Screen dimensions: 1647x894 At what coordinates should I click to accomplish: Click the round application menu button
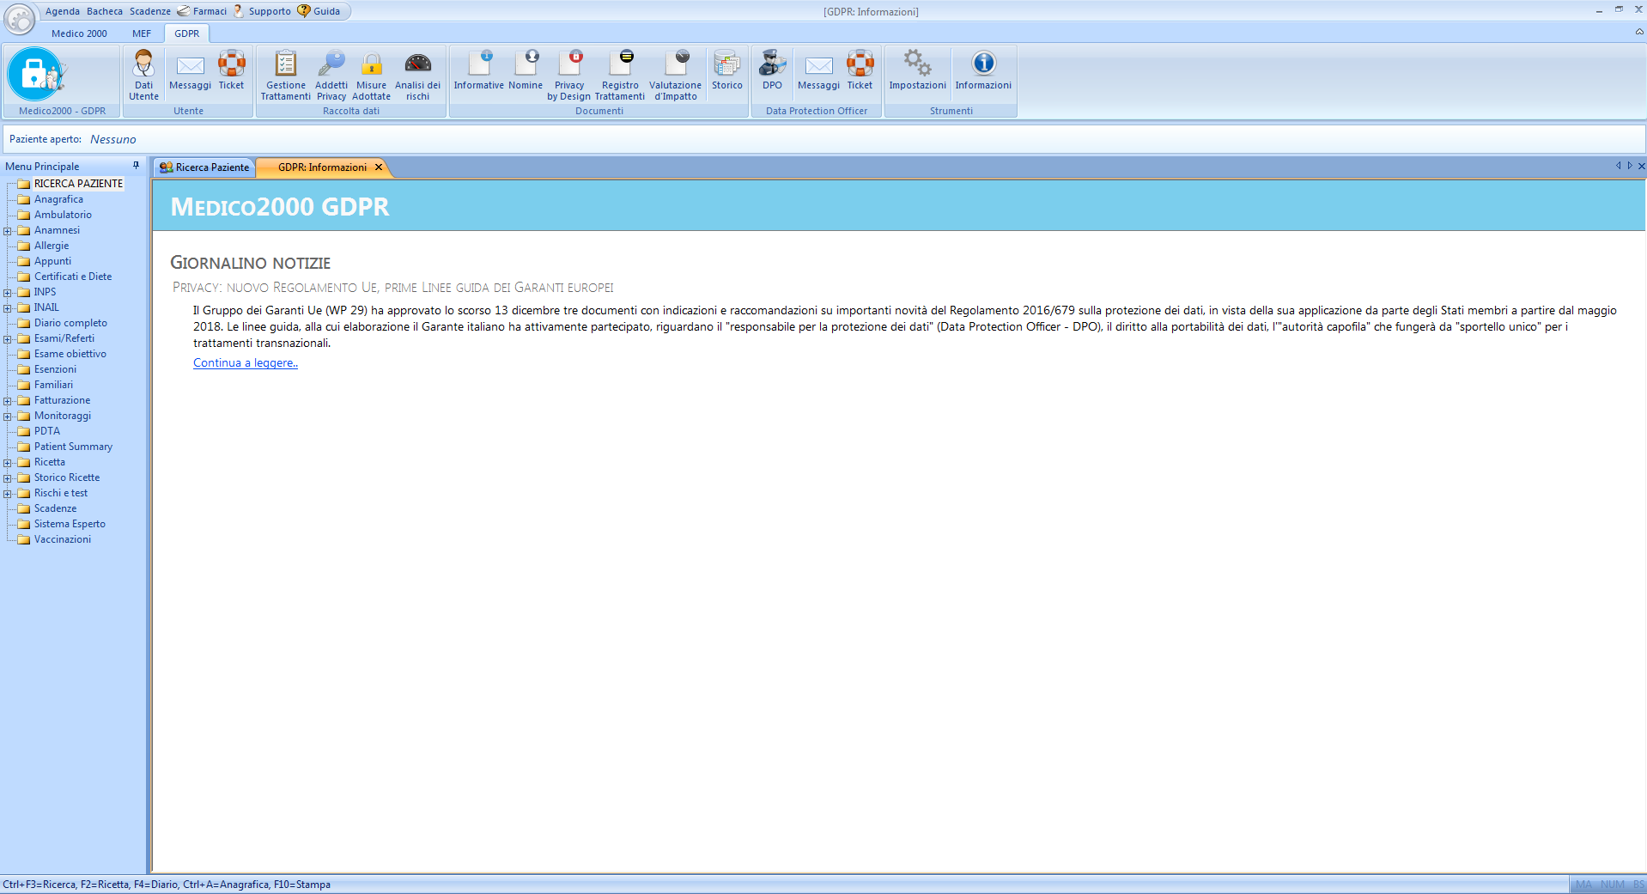coord(19,18)
